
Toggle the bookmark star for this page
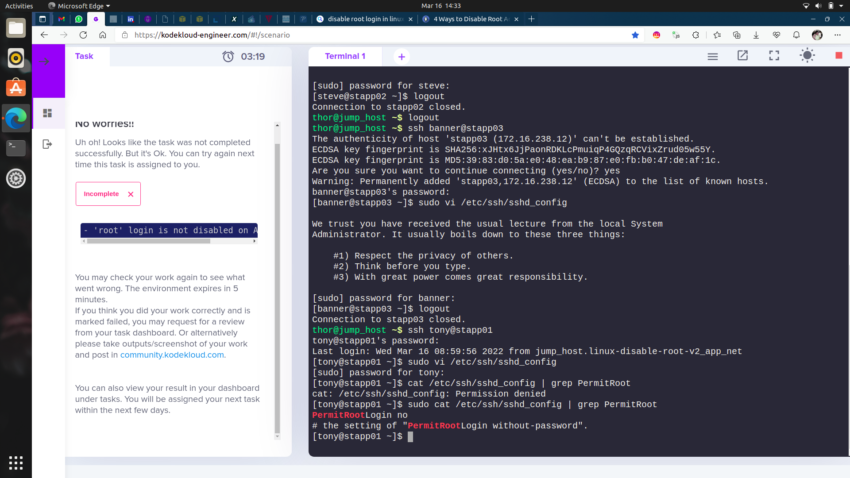[x=635, y=35]
